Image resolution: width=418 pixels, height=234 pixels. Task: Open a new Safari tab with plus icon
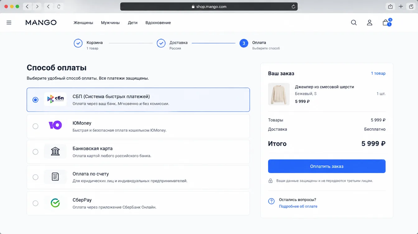pos(401,7)
